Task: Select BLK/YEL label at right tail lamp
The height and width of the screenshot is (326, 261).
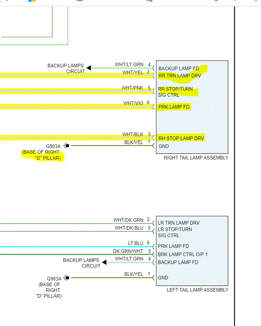Action: click(x=134, y=143)
